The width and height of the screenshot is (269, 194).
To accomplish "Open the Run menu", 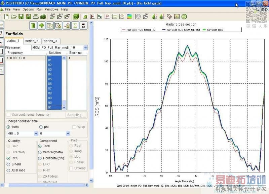I will tap(39, 9).
